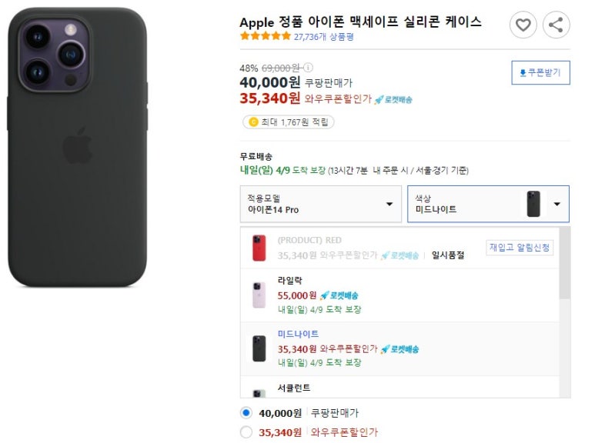
Task: Click the price info icon beside 69,000원
Action: click(308, 68)
